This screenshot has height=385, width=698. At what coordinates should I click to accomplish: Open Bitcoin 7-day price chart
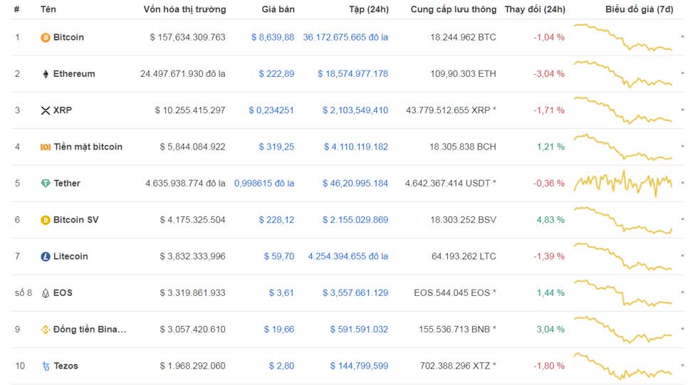tap(623, 37)
